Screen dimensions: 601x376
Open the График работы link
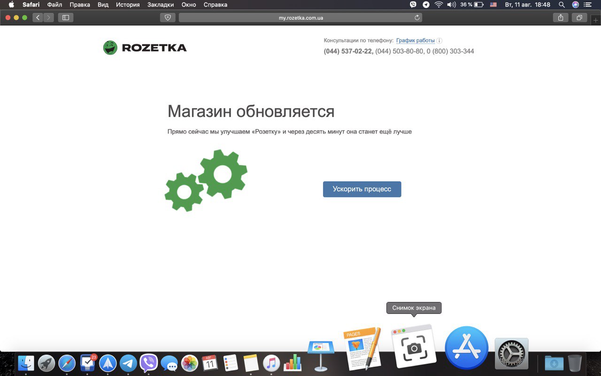pyautogui.click(x=416, y=40)
